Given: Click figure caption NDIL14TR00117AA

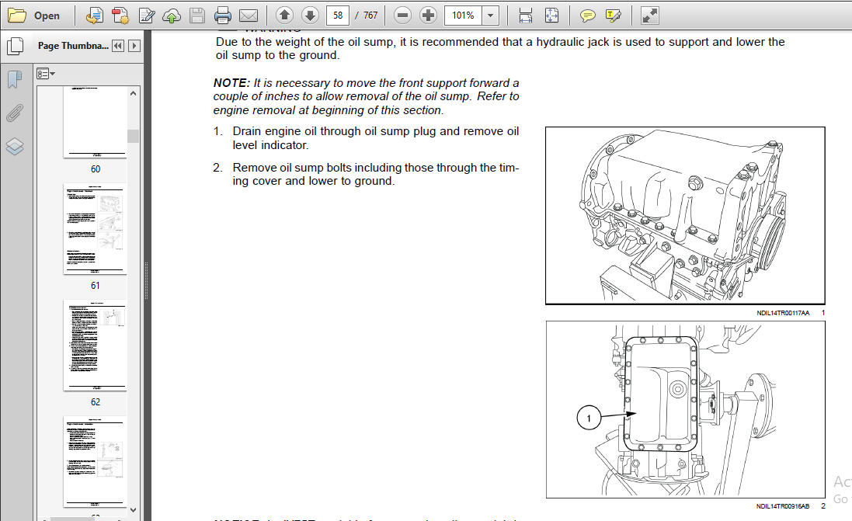Looking at the screenshot, I should pyautogui.click(x=783, y=313).
